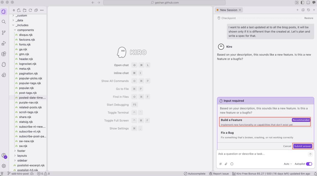Click the New File icon in explorer
This screenshot has height=176, width=317.
point(19,10)
